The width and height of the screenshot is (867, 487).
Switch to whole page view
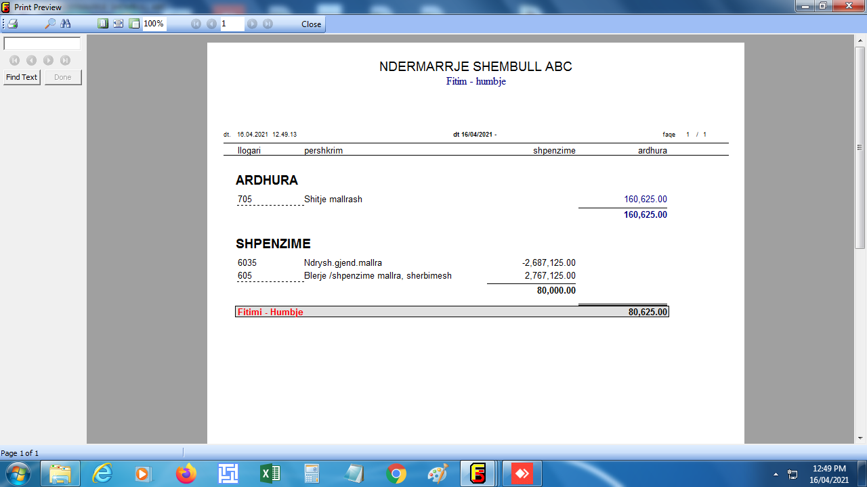[103, 24]
